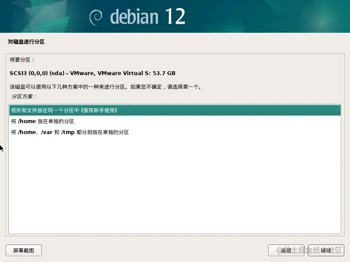Click the 对磁盘进行分区 page heading
Viewport: 350px width, 262px height.
26,41
